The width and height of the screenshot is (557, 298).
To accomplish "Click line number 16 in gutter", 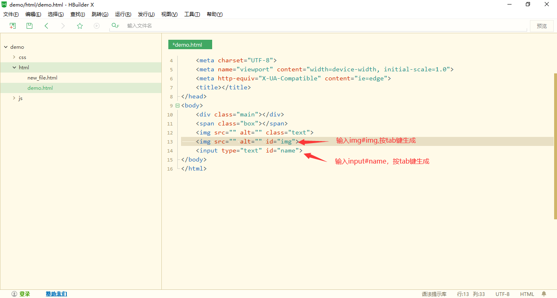I will tap(170, 169).
